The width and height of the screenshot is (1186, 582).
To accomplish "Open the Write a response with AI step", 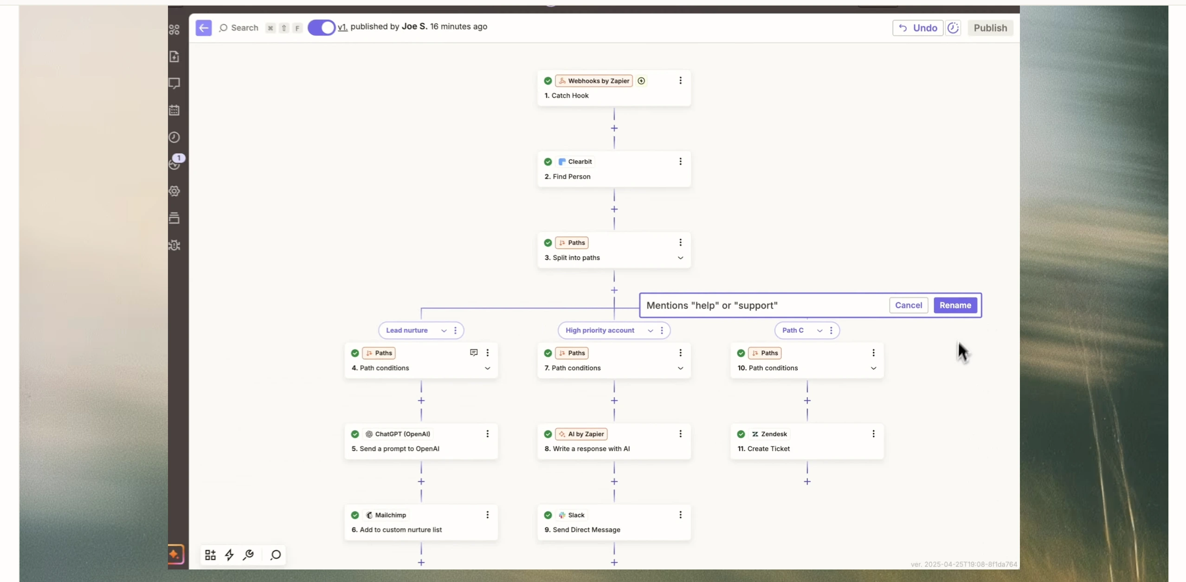I will (614, 441).
